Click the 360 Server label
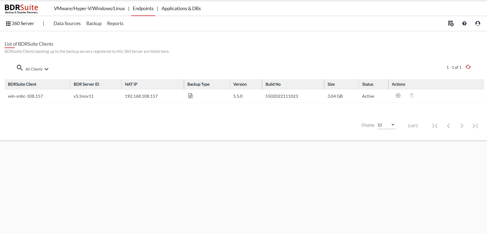Viewport: 487px width, 234px height. [23, 23]
